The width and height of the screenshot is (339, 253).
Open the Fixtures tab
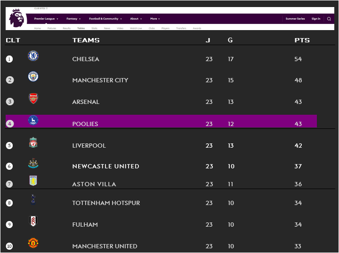click(52, 28)
